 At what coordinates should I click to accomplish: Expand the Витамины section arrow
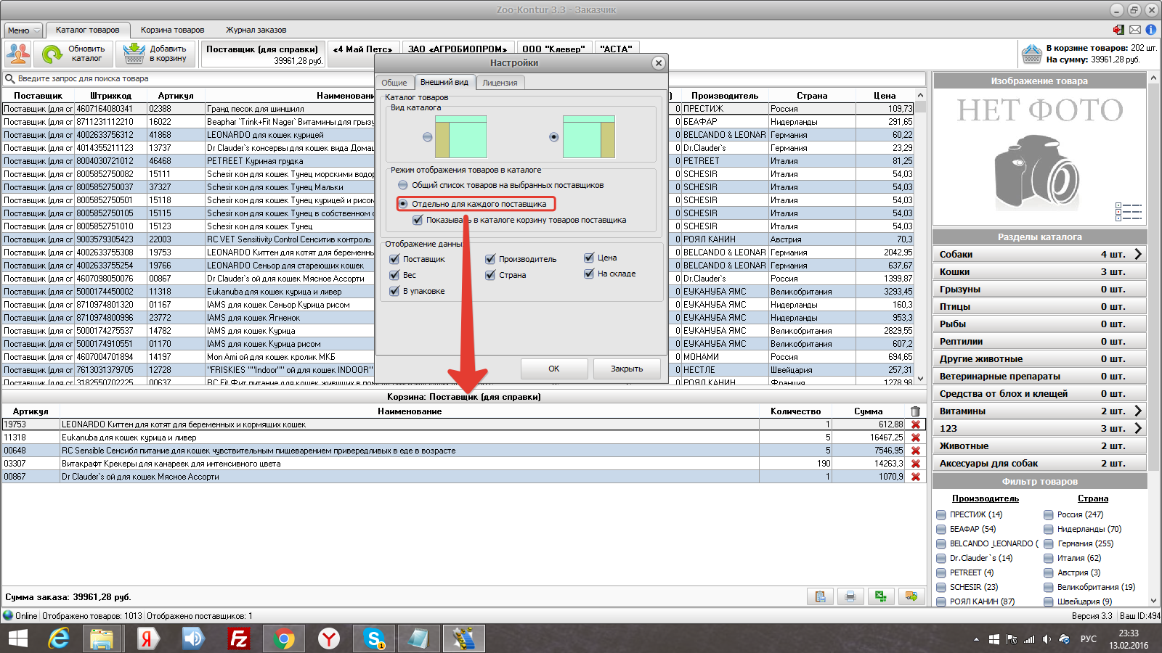point(1139,411)
